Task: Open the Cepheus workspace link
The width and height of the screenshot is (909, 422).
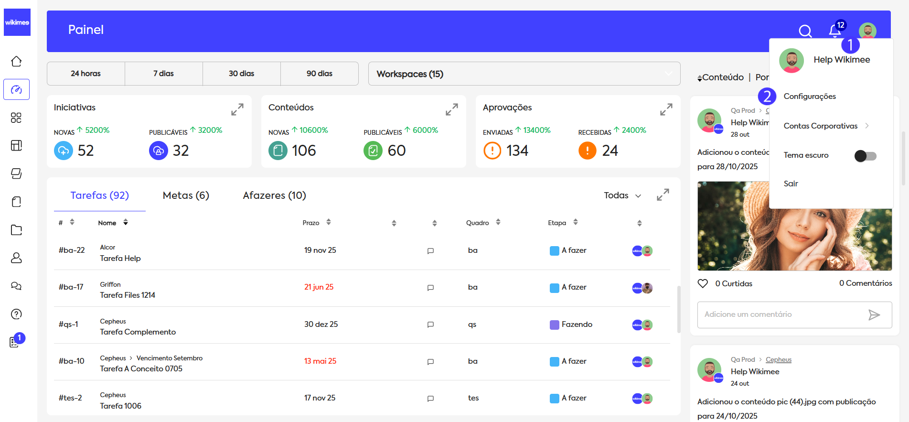Action: 778,360
